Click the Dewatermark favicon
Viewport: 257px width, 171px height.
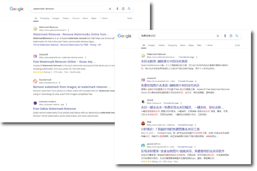click(x=35, y=81)
